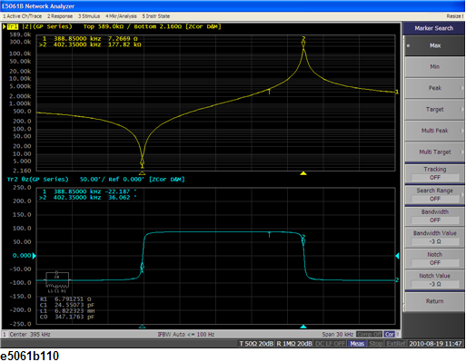Open the 4 Mkr/Analysis menu
466x362 pixels.
(x=121, y=16)
